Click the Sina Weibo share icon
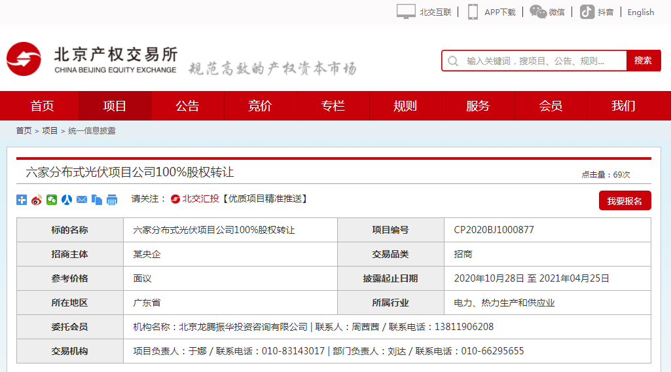This screenshot has width=671, height=372. 37,200
